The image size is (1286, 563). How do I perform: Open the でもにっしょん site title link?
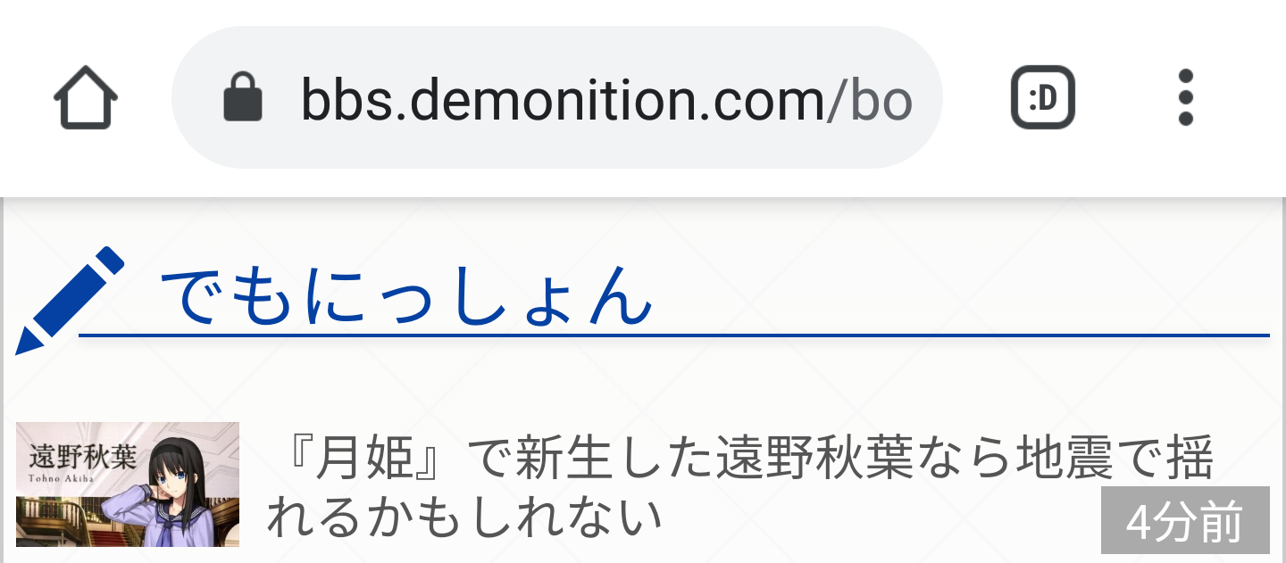pos(406,296)
